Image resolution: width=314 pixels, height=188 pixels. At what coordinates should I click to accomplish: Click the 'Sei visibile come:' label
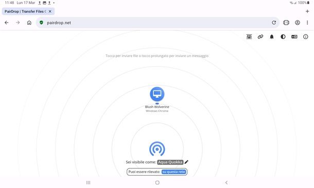pos(141,162)
